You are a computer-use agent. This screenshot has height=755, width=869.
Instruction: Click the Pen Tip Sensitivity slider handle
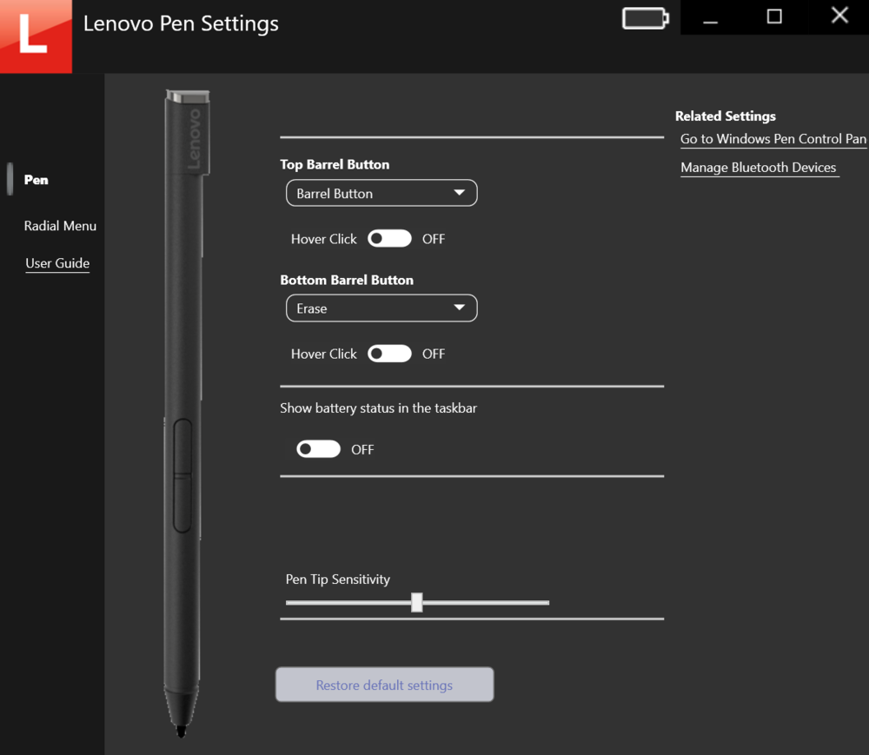click(x=417, y=602)
